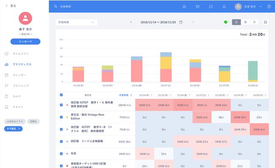Click the purple dot of 社会 row
The image size is (275, 168).
(67, 154)
